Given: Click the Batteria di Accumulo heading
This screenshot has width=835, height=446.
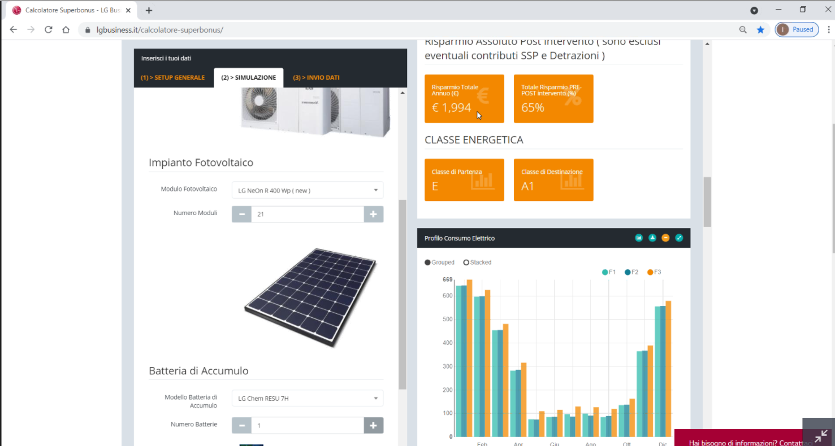Looking at the screenshot, I should pos(198,371).
